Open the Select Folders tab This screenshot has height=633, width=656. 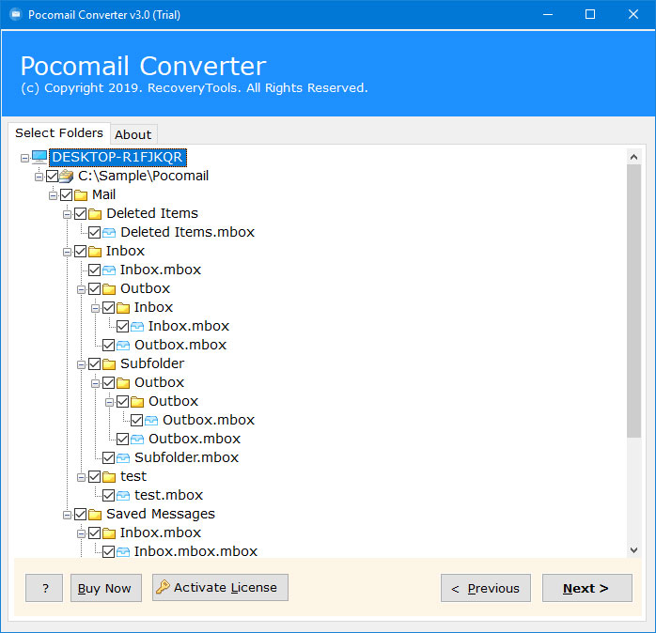(59, 133)
